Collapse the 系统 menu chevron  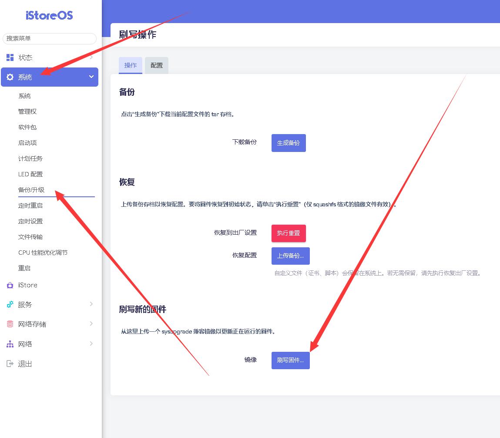point(91,77)
